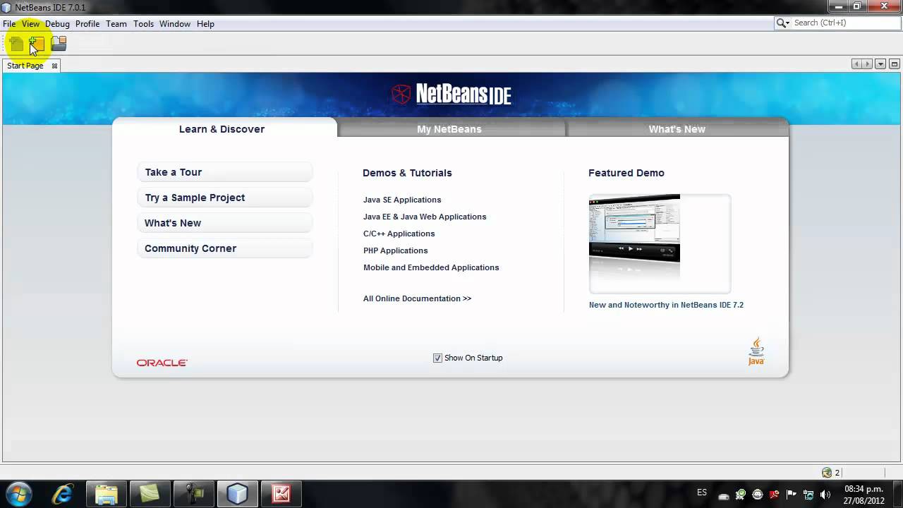Viewport: 903px width, 508px height.
Task: Click the red PDF tray icon
Action: pyautogui.click(x=775, y=494)
